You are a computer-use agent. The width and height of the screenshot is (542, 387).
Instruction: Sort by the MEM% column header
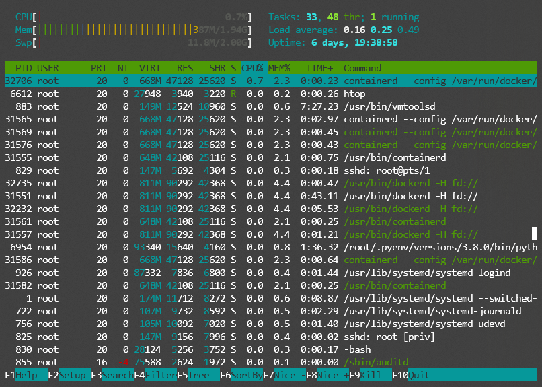pos(279,68)
